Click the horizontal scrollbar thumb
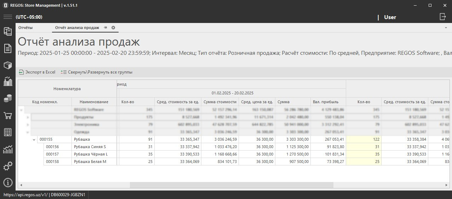This screenshot has height=199, width=452. coord(231,185)
